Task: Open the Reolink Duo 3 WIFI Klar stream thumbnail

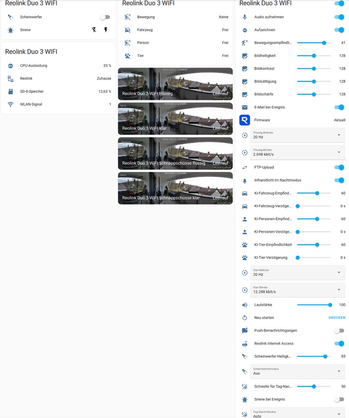Action: (x=175, y=118)
